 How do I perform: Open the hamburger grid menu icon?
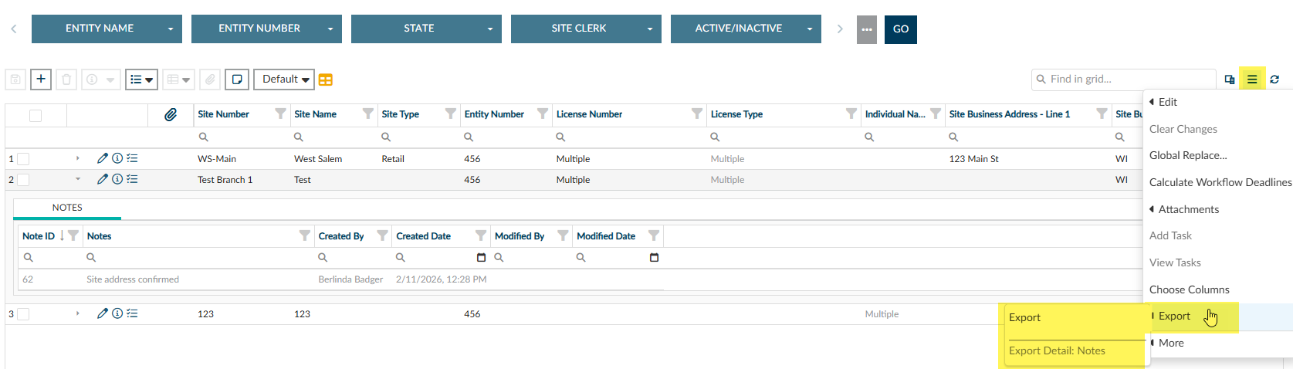coord(1252,80)
